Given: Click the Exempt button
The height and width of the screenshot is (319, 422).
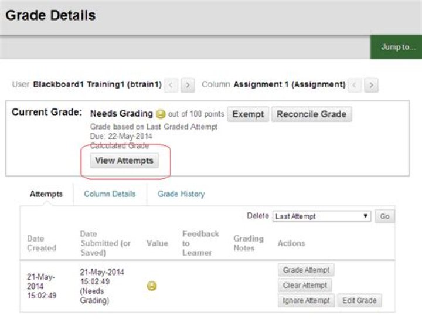Looking at the screenshot, I should click(248, 114).
